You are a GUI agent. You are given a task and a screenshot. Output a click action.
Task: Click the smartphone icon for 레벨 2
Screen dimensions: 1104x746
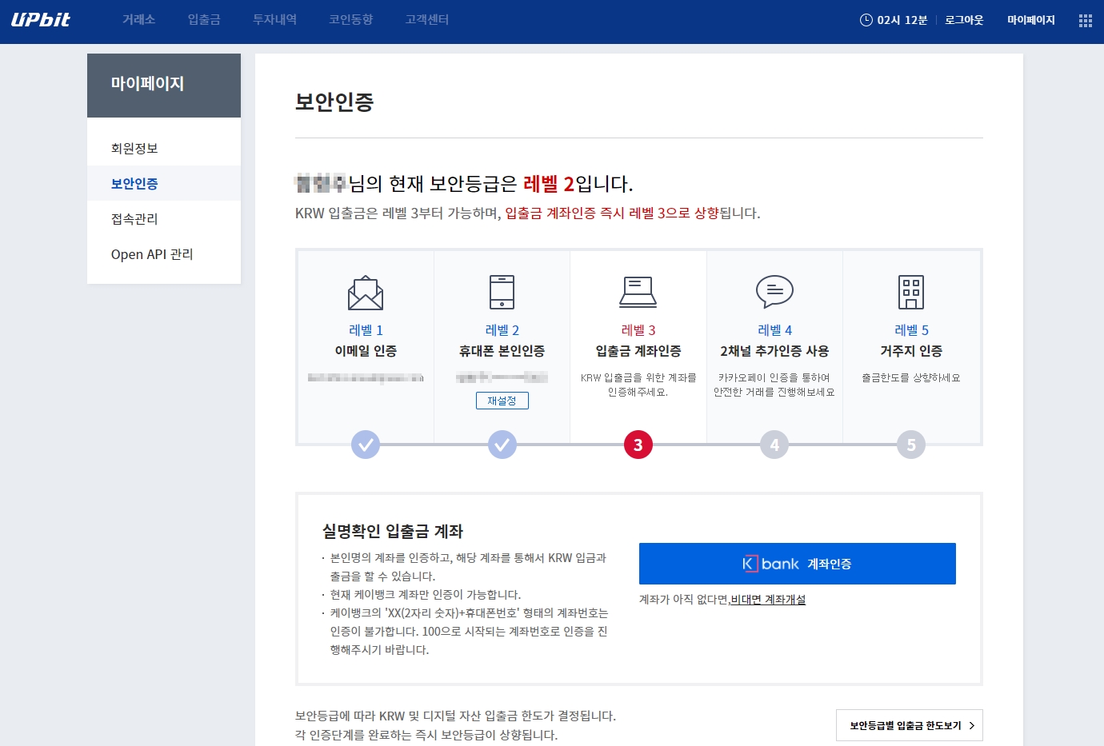tap(502, 292)
